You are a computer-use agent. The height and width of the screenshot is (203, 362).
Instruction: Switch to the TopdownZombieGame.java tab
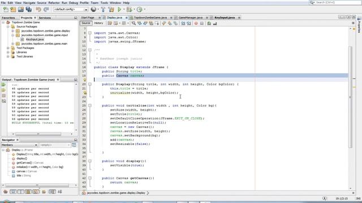click(150, 17)
